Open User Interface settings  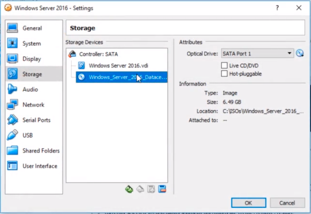click(x=34, y=166)
